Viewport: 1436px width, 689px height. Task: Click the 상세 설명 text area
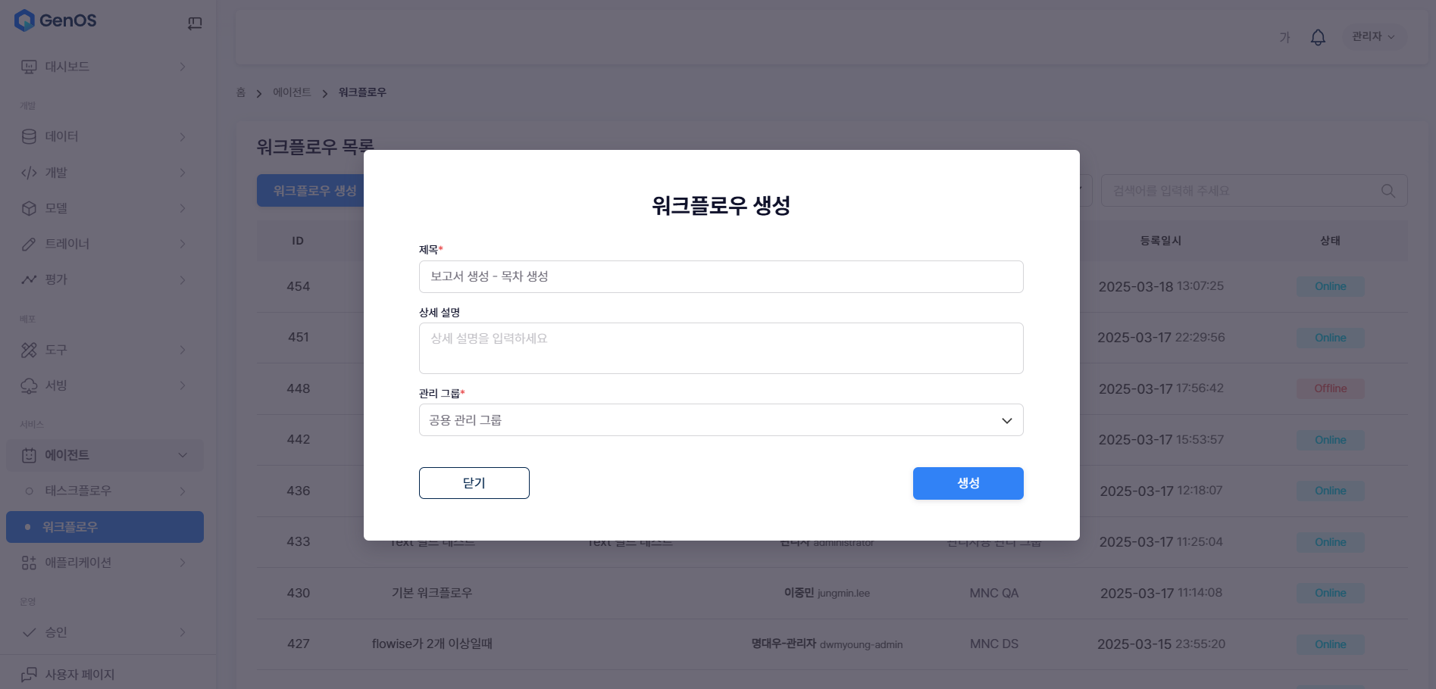point(721,348)
